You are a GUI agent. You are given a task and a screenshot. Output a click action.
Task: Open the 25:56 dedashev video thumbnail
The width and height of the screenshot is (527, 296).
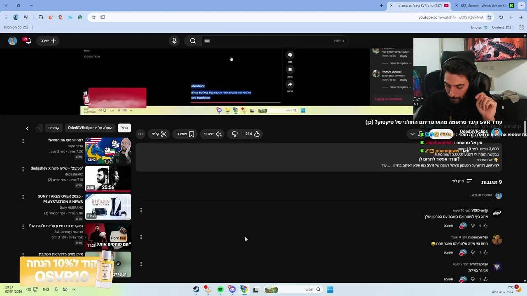(x=108, y=179)
